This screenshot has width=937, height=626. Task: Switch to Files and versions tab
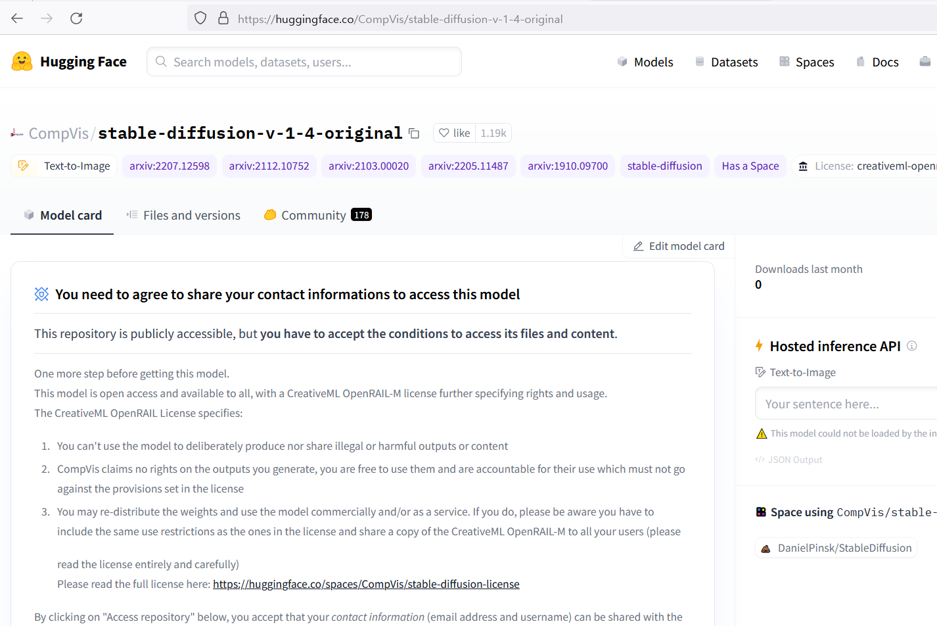tap(183, 215)
